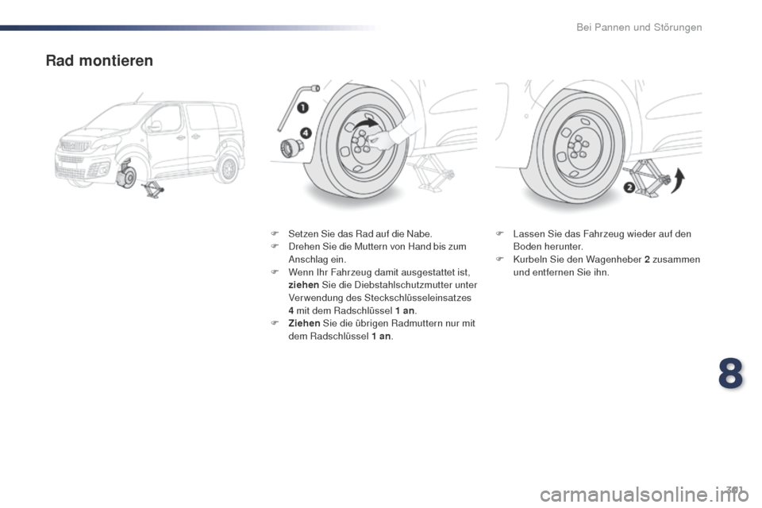Click the wheel wrench drawing in the middle illustration
This screenshot has width=762, height=508.
click(298, 107)
